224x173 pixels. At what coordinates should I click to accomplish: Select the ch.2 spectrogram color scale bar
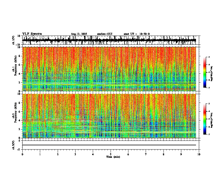pos(204,119)
